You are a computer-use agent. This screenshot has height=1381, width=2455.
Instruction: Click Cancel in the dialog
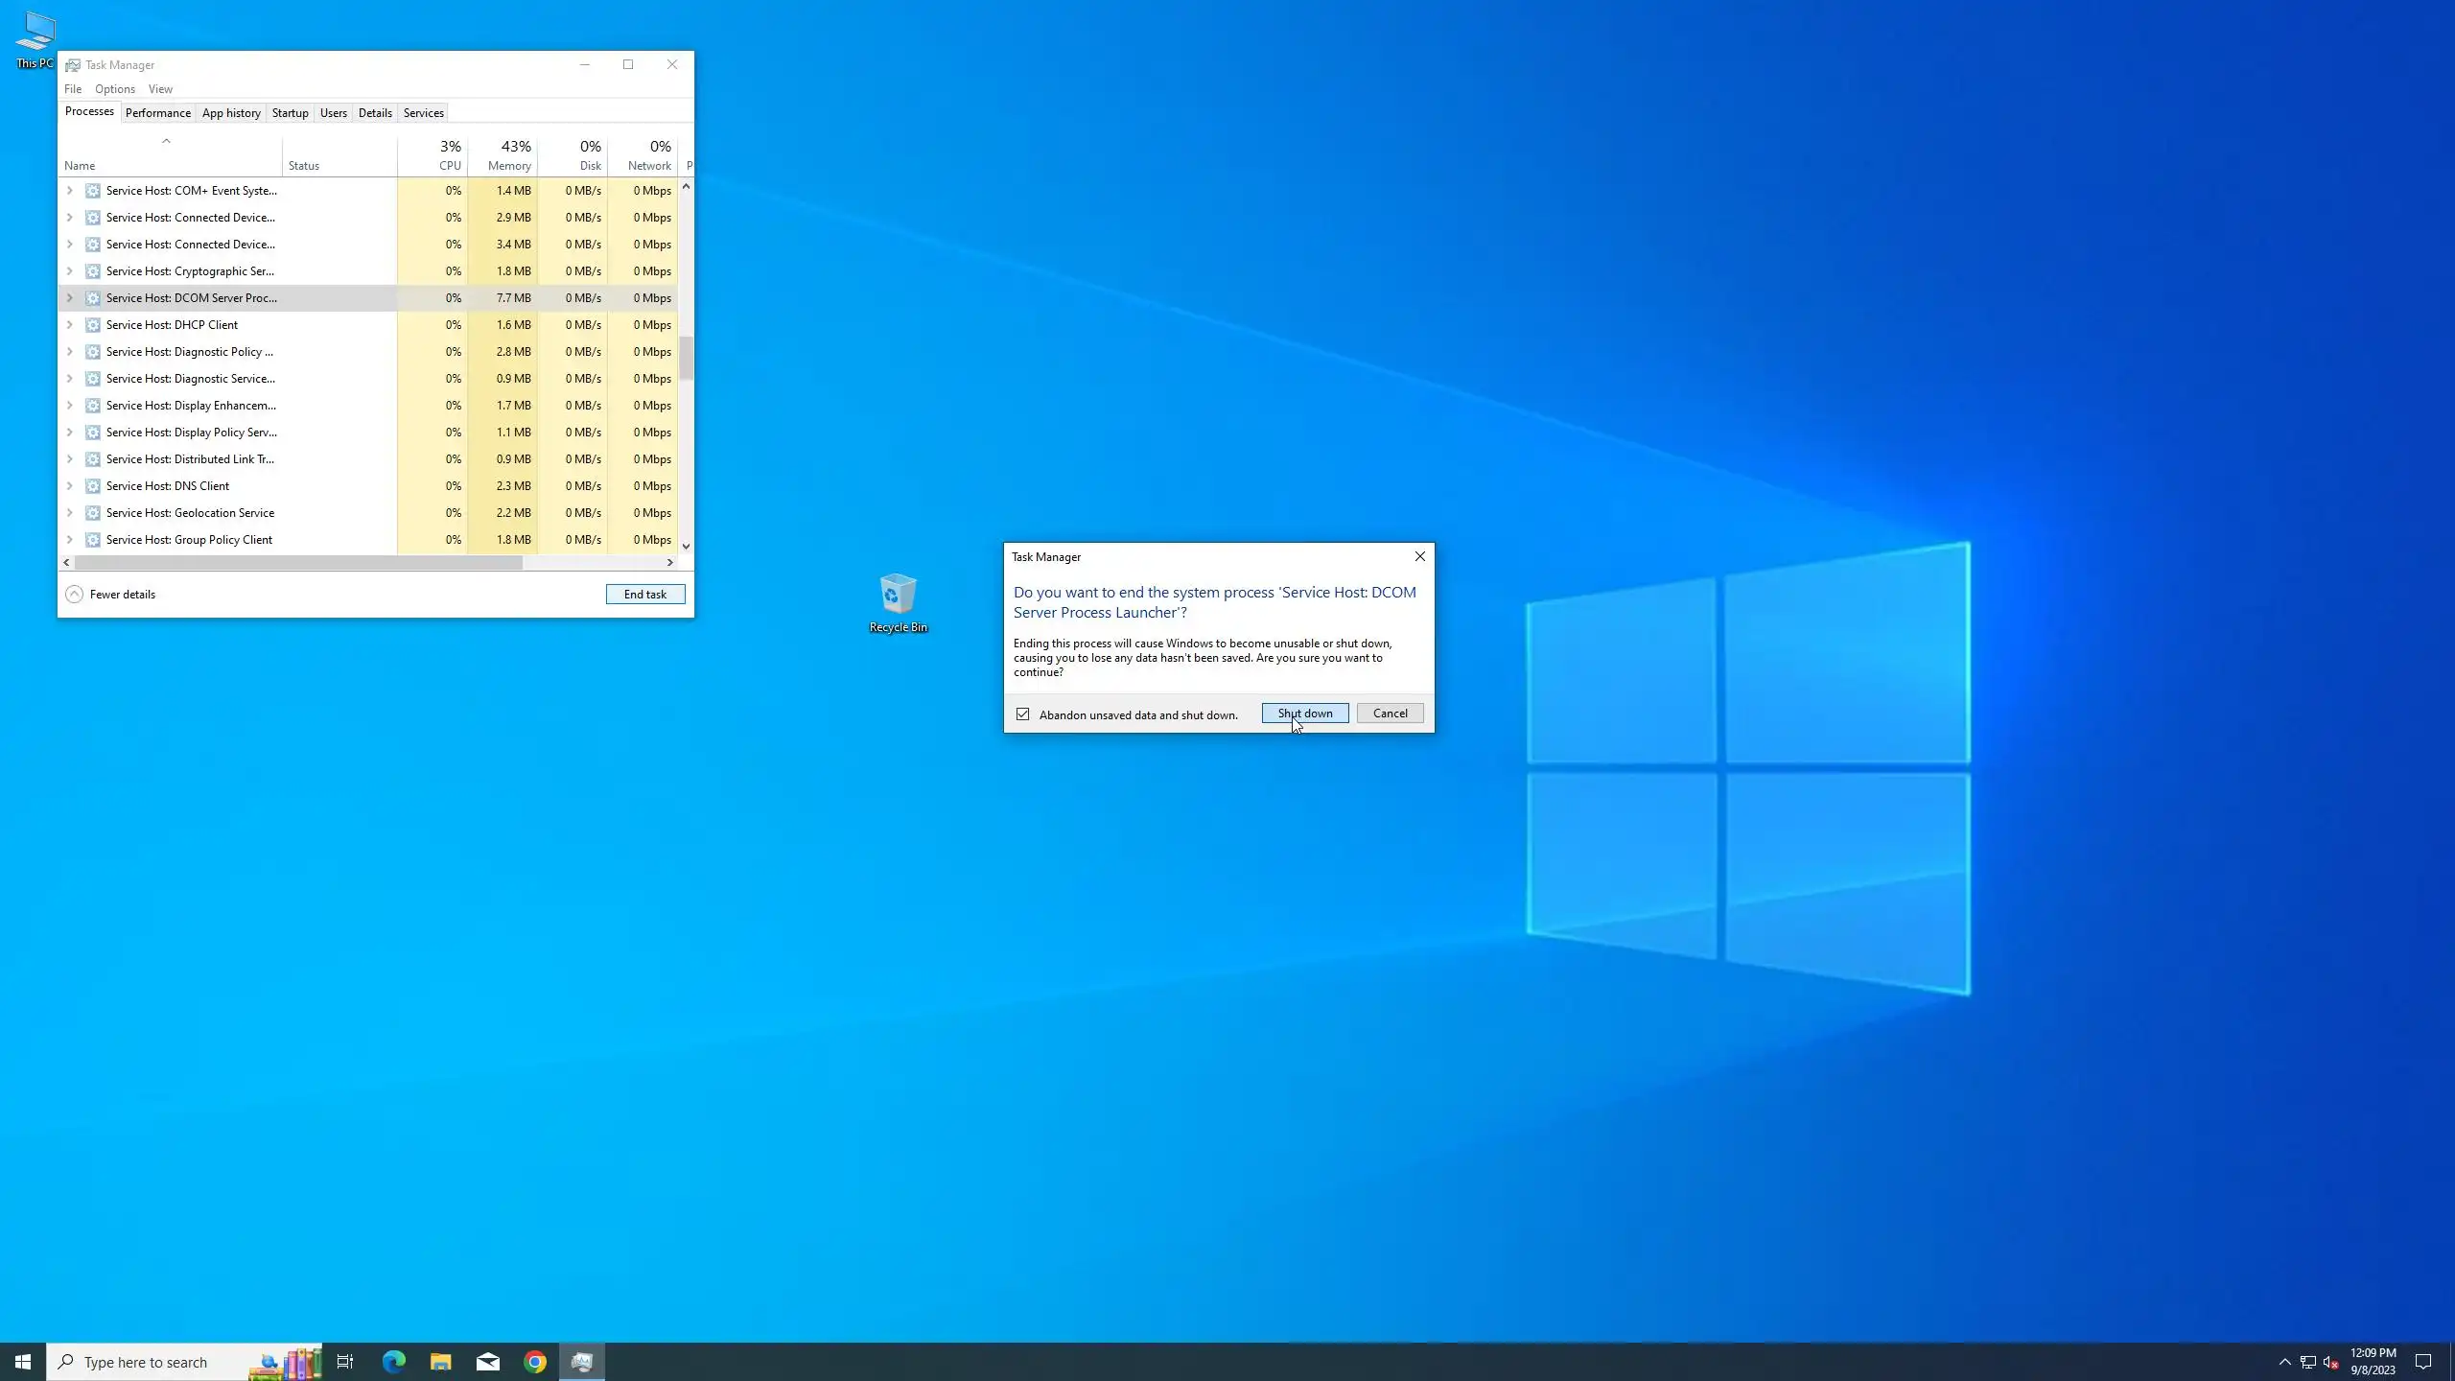(x=1390, y=714)
